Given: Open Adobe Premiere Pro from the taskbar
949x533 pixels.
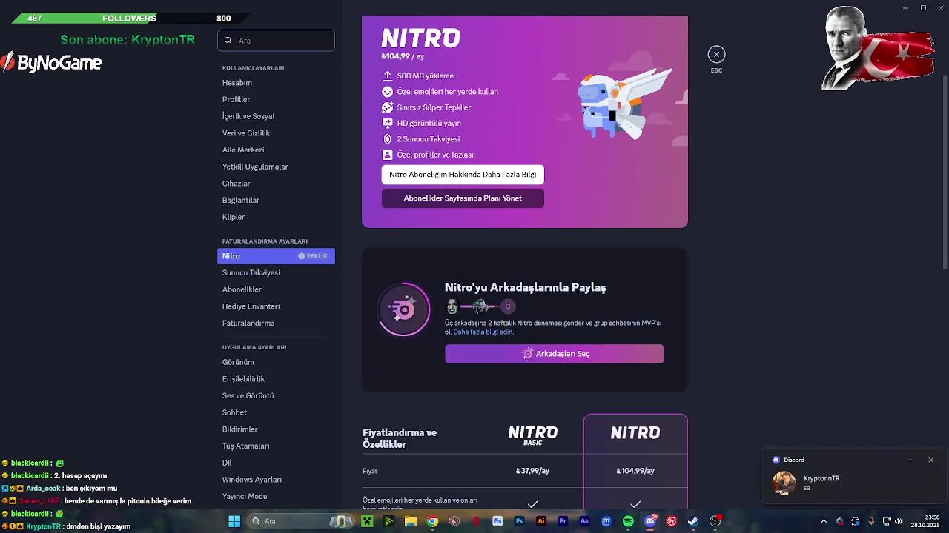Looking at the screenshot, I should 563,521.
